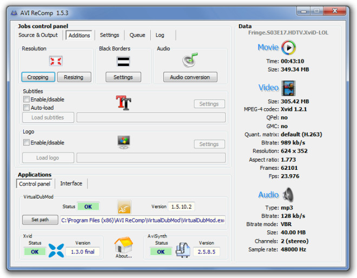Open the About house icon
The height and width of the screenshot is (278, 357).
[x=124, y=245]
